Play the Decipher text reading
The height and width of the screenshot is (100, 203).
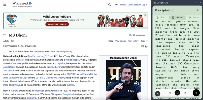coord(177,93)
